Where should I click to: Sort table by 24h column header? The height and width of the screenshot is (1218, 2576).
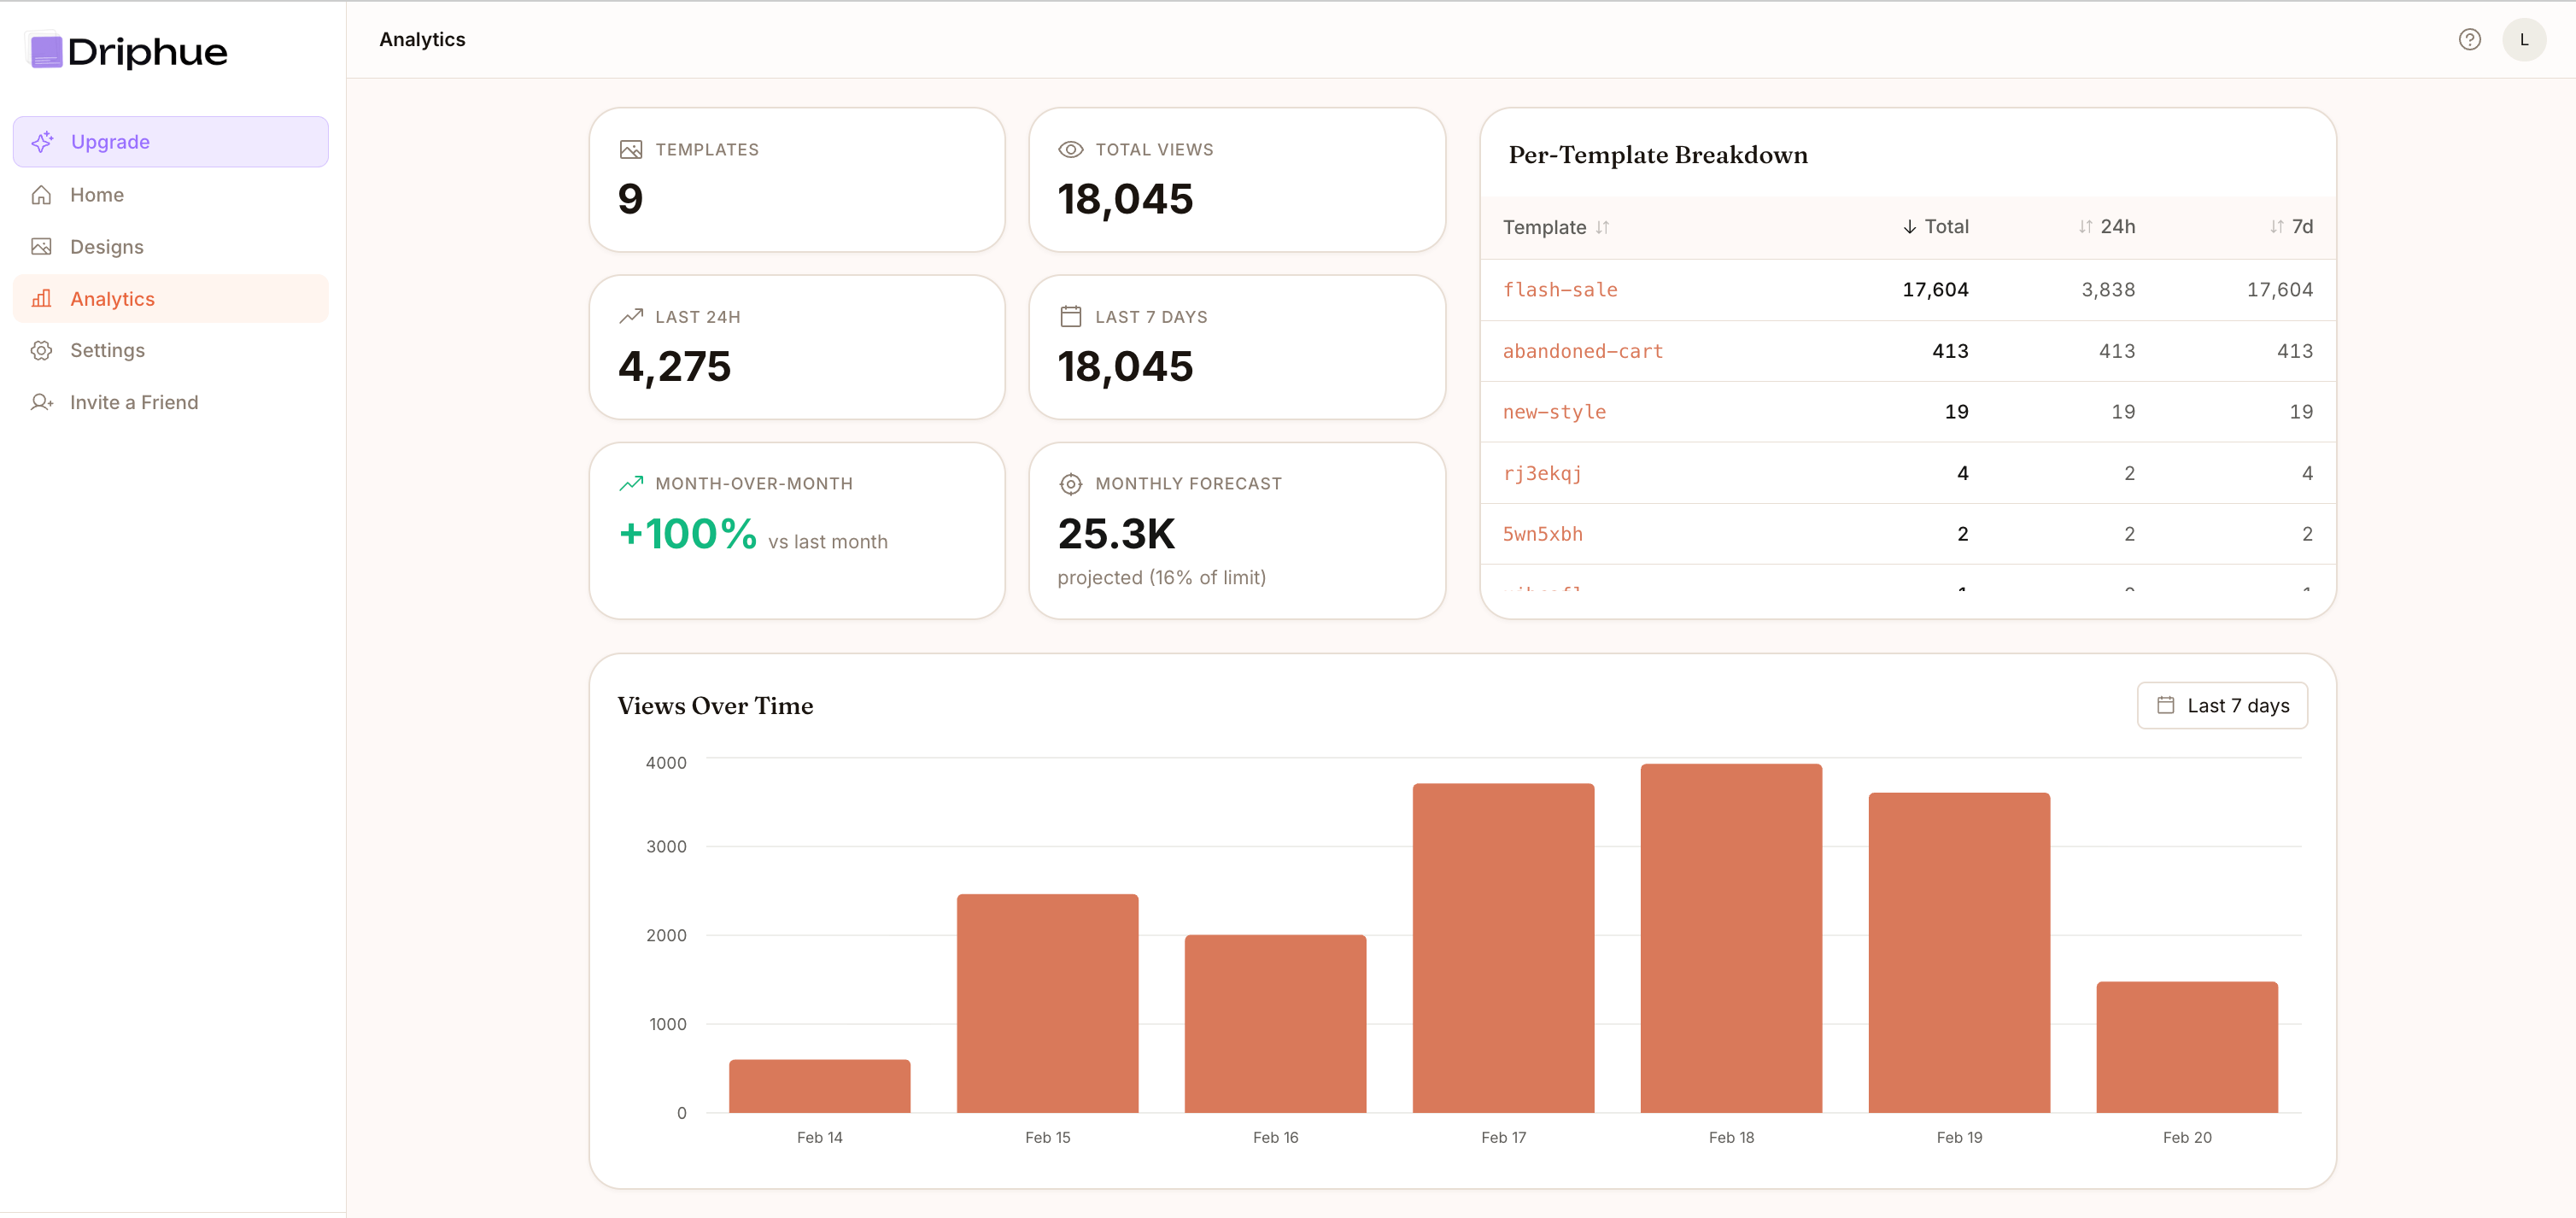[x=2106, y=227]
